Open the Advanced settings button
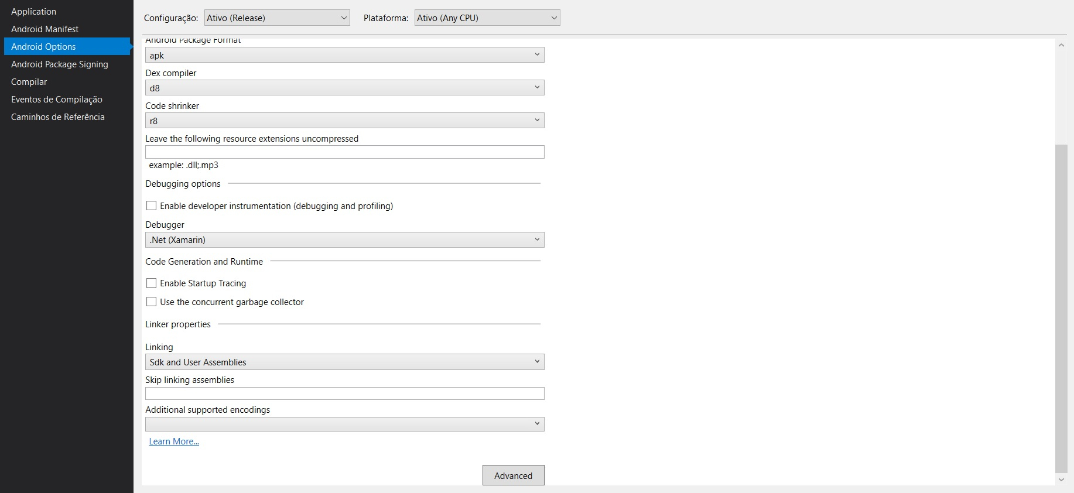This screenshot has width=1074, height=493. click(514, 475)
